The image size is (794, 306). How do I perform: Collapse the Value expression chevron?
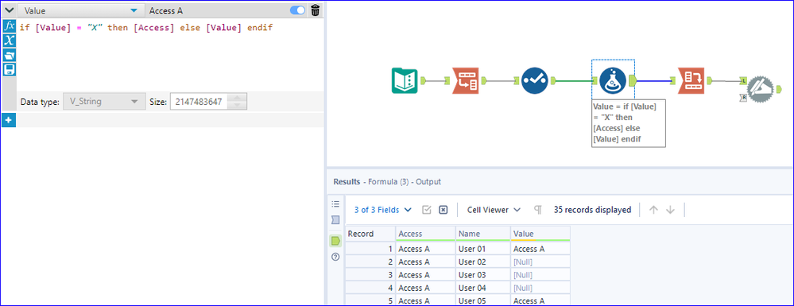[9, 10]
